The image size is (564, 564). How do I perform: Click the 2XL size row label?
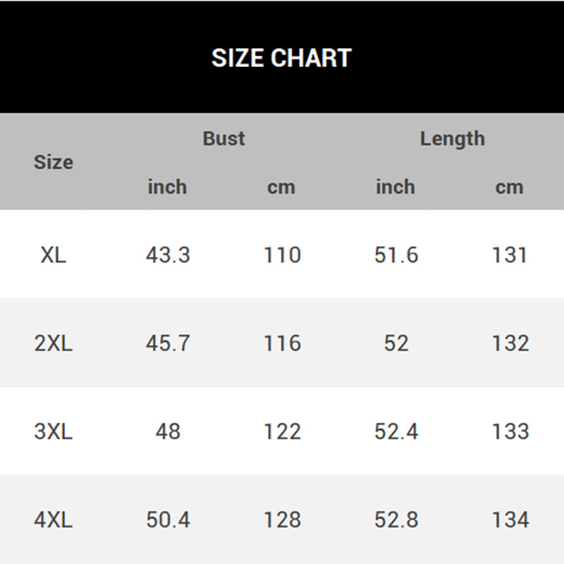(54, 343)
